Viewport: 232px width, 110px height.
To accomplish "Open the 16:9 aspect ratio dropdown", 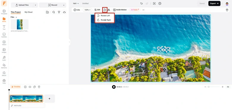I will click(x=76, y=3).
